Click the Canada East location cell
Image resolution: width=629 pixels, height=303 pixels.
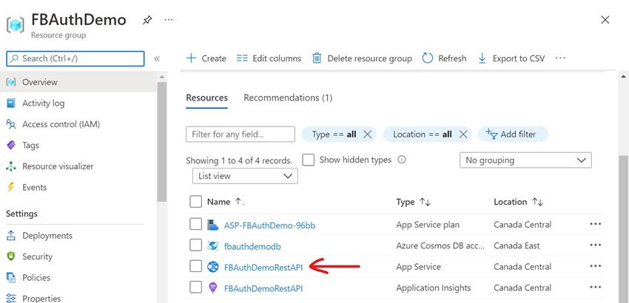[x=517, y=245]
